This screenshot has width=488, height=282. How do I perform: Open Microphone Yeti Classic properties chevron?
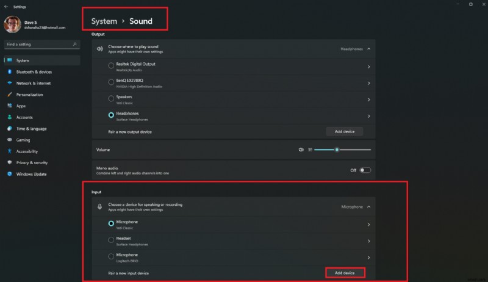369,225
